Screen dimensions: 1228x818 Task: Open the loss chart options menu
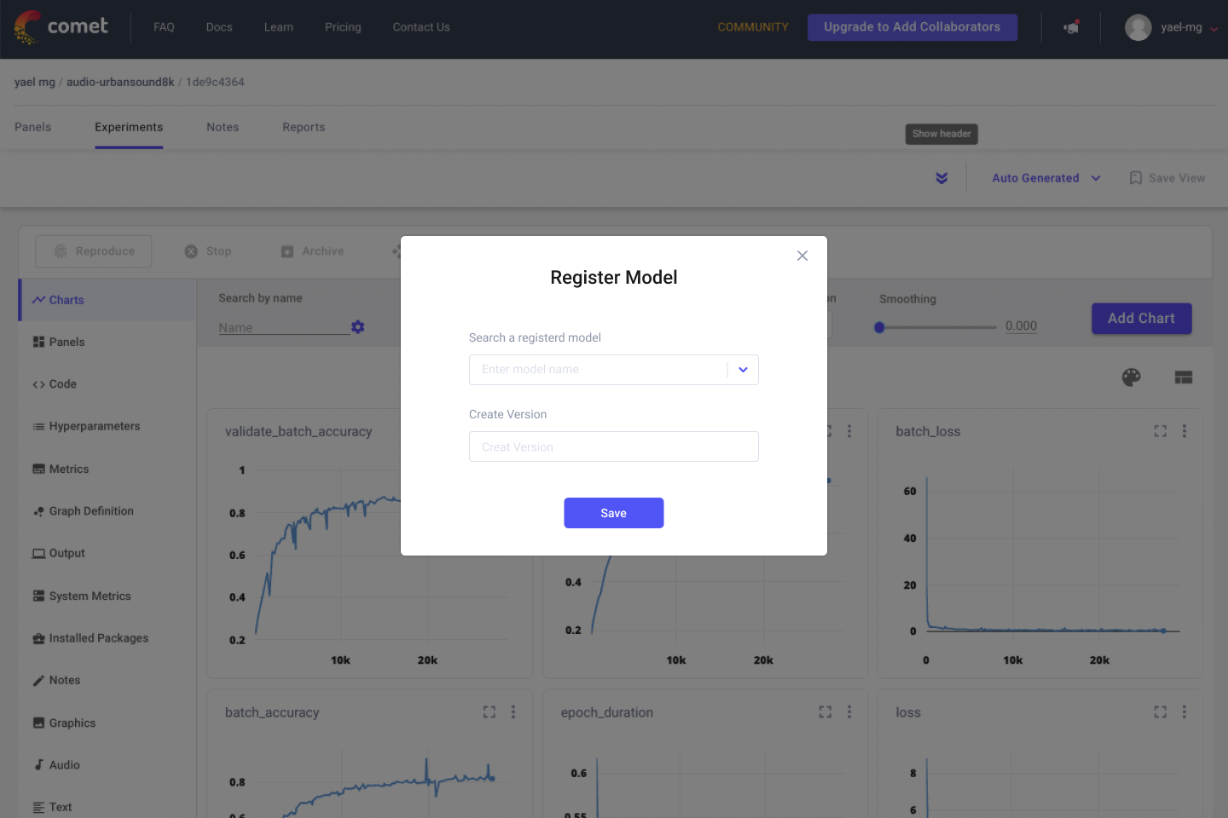[x=1184, y=711]
